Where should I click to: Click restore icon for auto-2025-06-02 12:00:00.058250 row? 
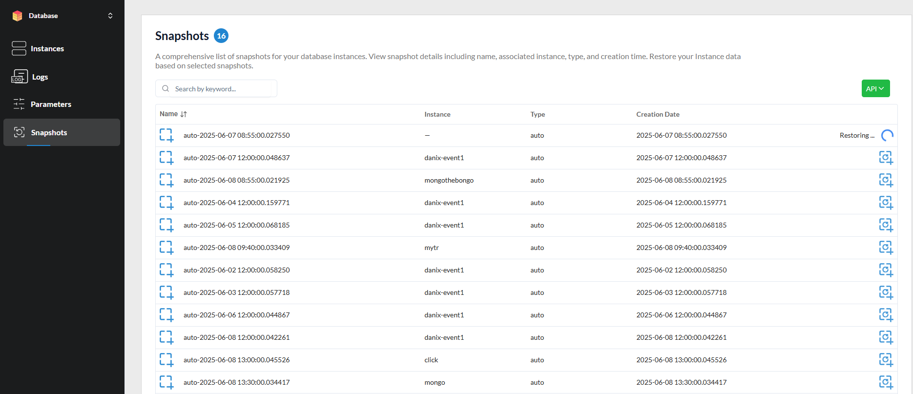(x=886, y=270)
